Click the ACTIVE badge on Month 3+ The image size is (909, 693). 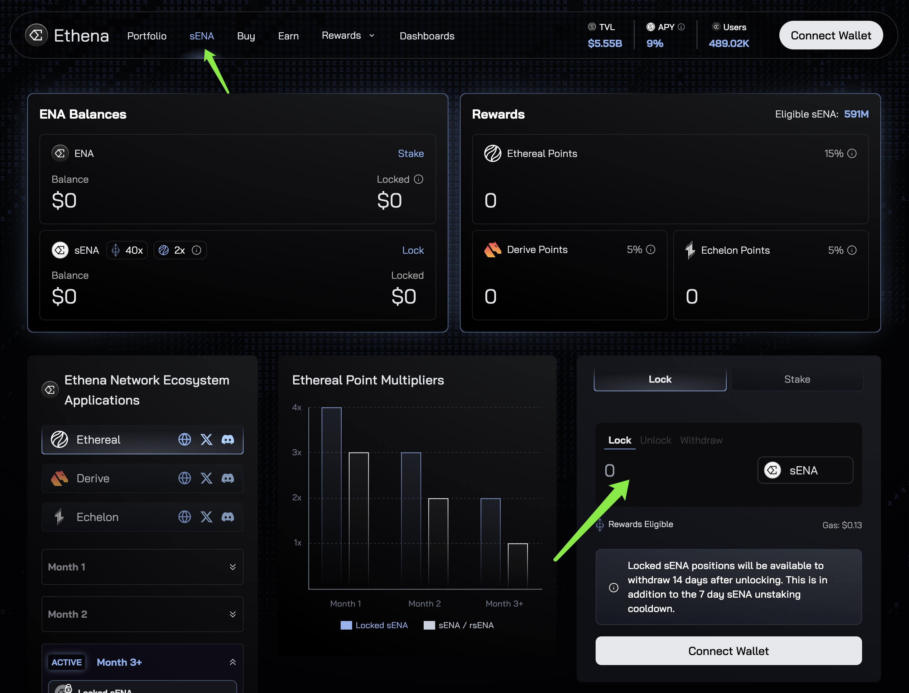tap(66, 662)
